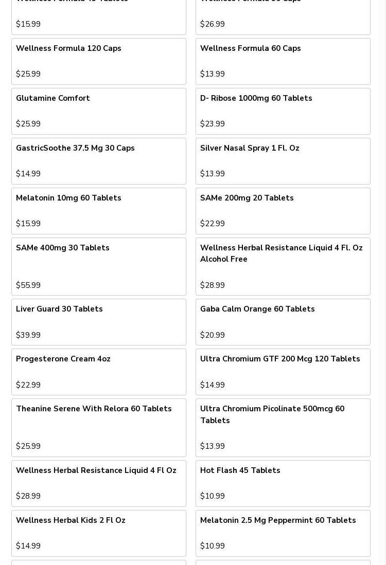The height and width of the screenshot is (565, 386).
Task: Choose Ultra Chromium Picolinate 500mcg 60 Tablets
Action: (283, 428)
